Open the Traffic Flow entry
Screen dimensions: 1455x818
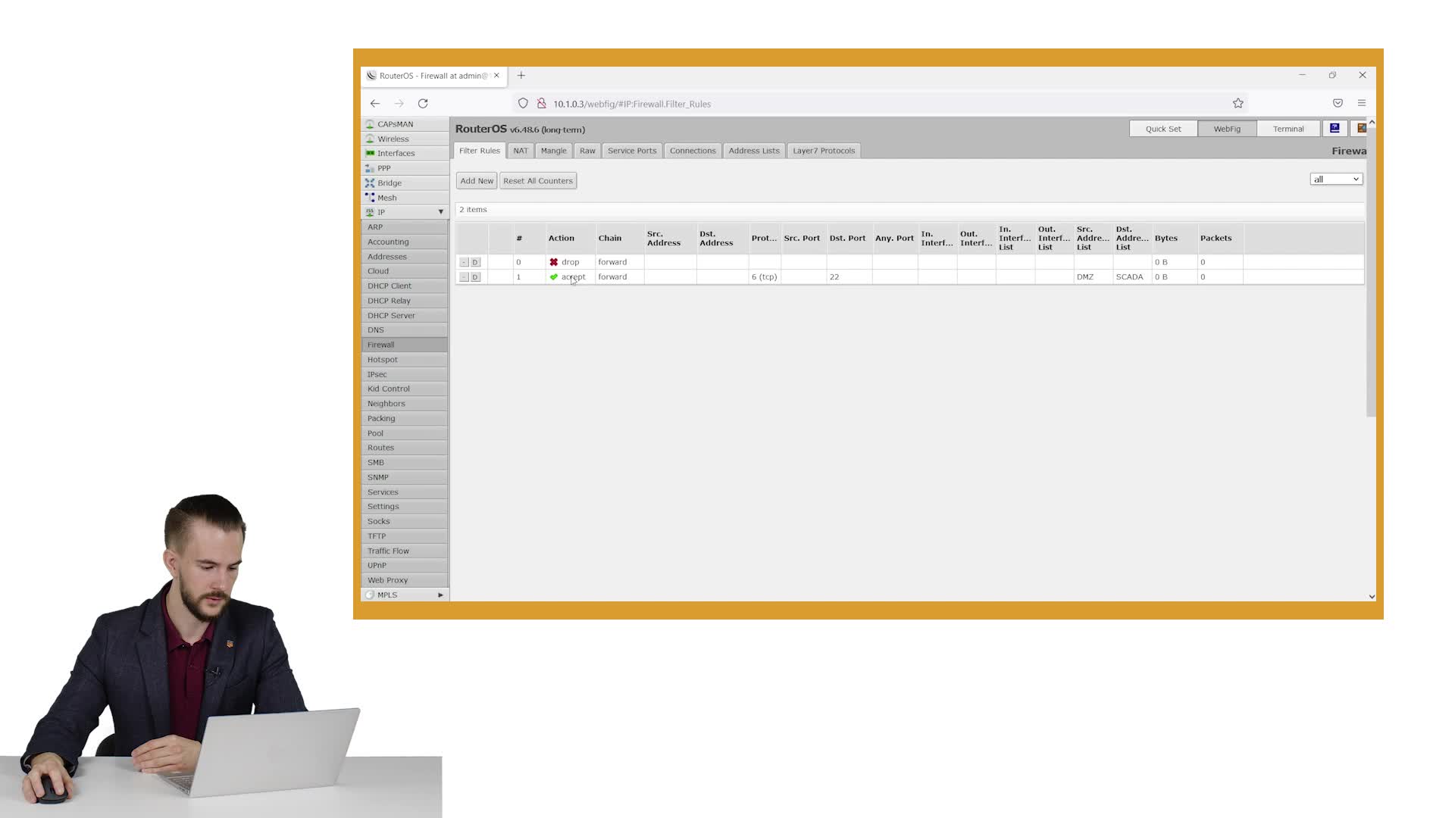pyautogui.click(x=405, y=551)
